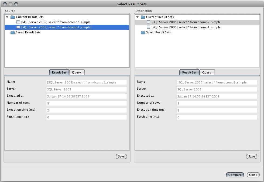264x182 pixels.
Task: Click the Destination Execution time field
Action: [x=217, y=110]
